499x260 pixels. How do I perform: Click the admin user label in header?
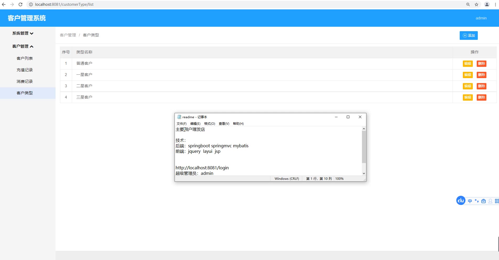(481, 18)
